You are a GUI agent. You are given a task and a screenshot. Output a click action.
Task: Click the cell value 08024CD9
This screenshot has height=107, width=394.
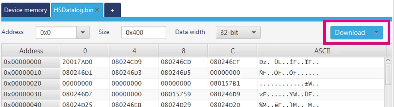click(x=127, y=62)
